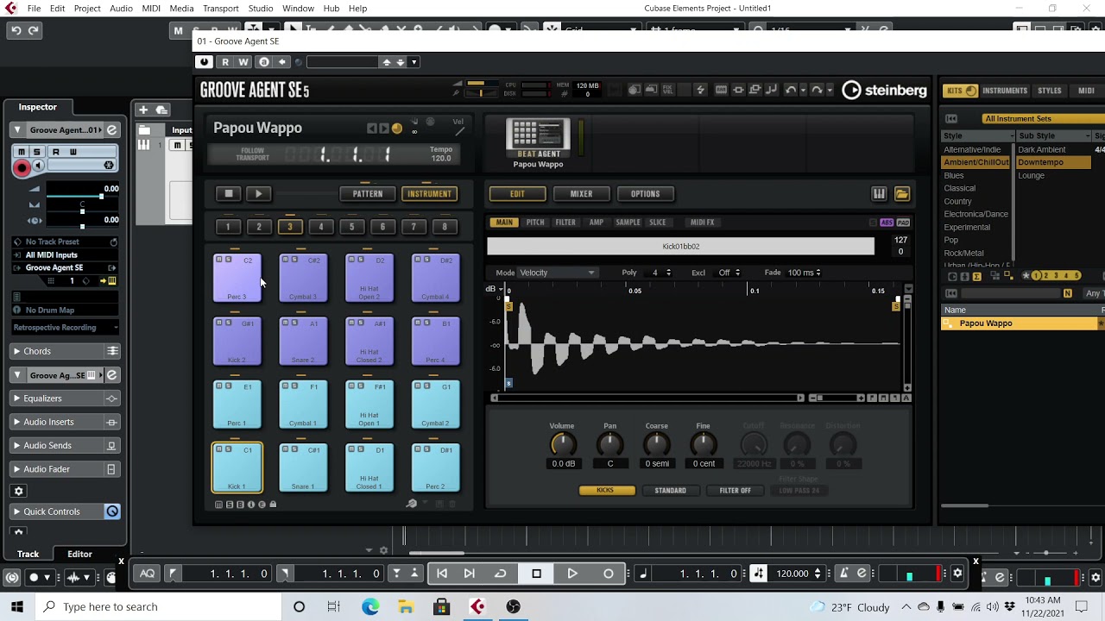Click the Volume knob

[563, 444]
